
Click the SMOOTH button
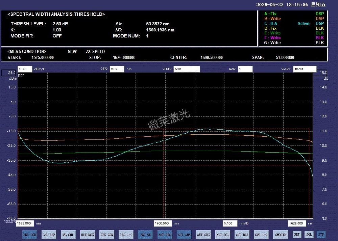[281, 235]
